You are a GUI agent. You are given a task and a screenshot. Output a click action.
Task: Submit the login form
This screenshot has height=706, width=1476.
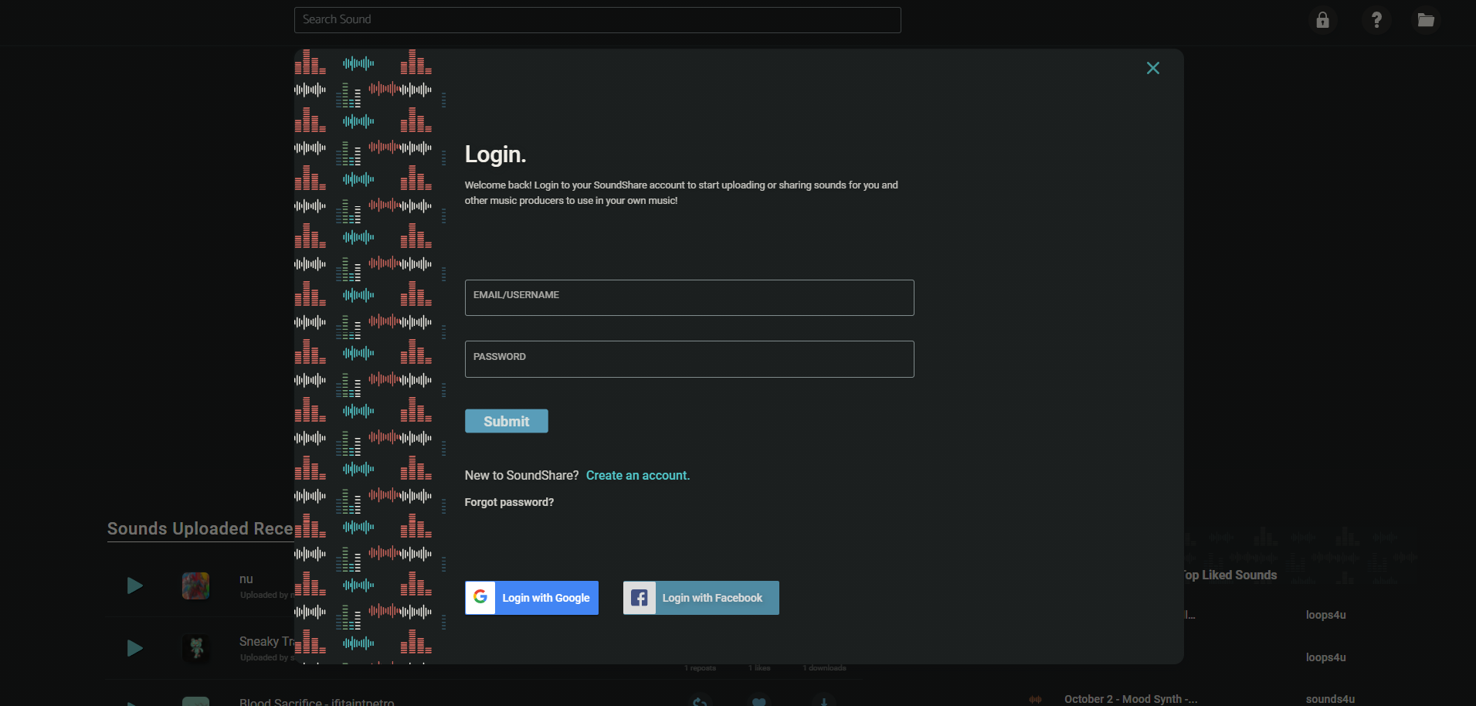coord(507,421)
